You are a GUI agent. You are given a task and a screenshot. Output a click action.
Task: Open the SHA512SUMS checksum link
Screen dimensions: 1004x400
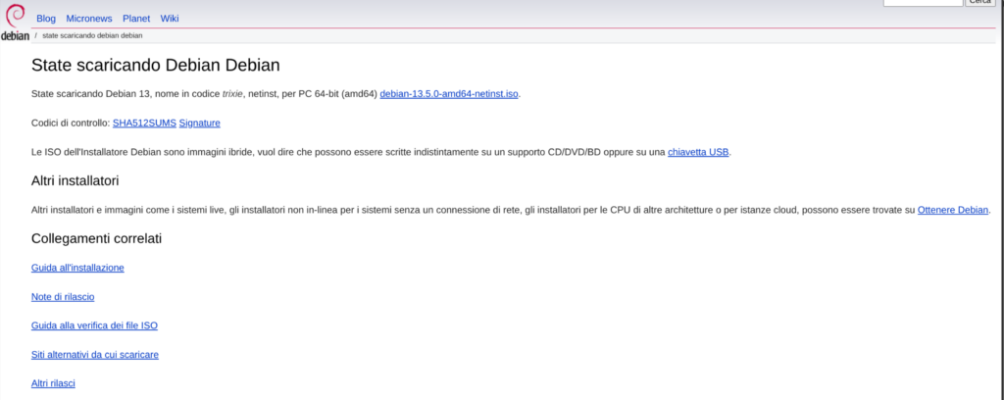coord(144,123)
